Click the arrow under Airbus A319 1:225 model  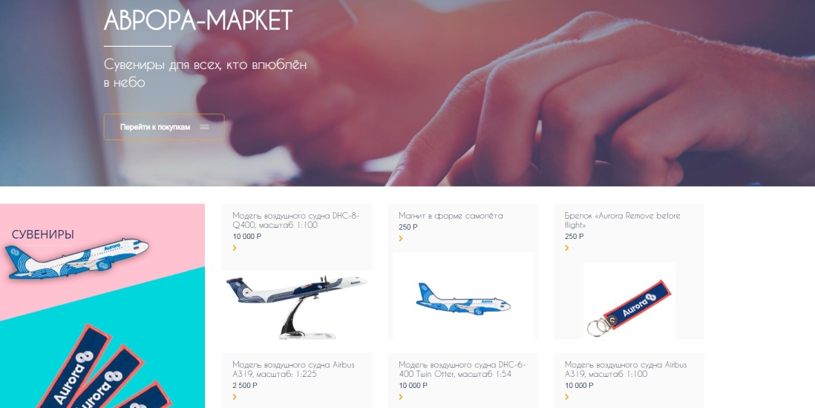pos(235,397)
